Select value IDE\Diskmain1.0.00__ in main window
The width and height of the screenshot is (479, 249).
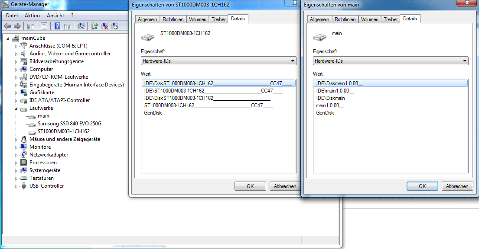(391, 83)
